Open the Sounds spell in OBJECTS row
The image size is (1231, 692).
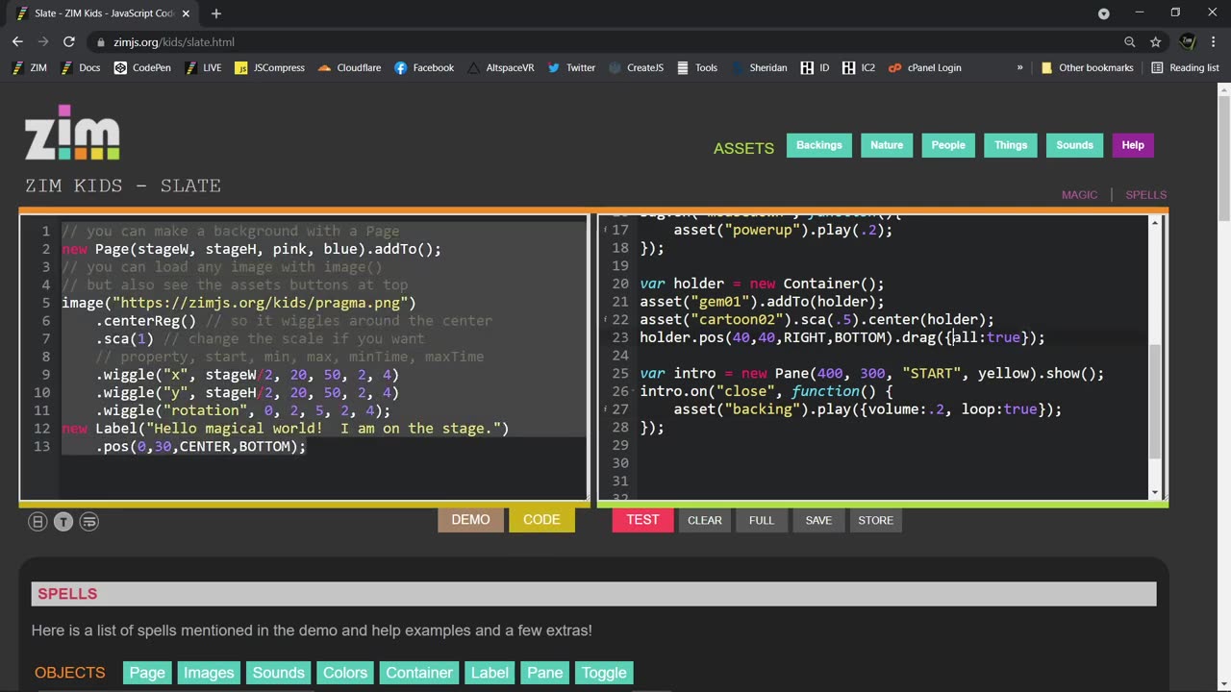pyautogui.click(x=278, y=673)
